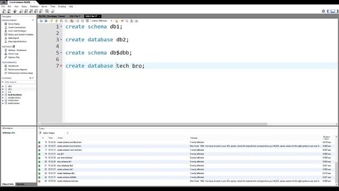Execute the script with the lightning bolt icon
Viewport: 339px width, 191px height.
52,21
